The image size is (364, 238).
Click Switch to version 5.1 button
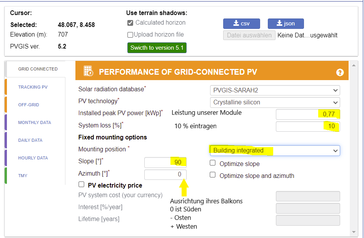(157, 48)
